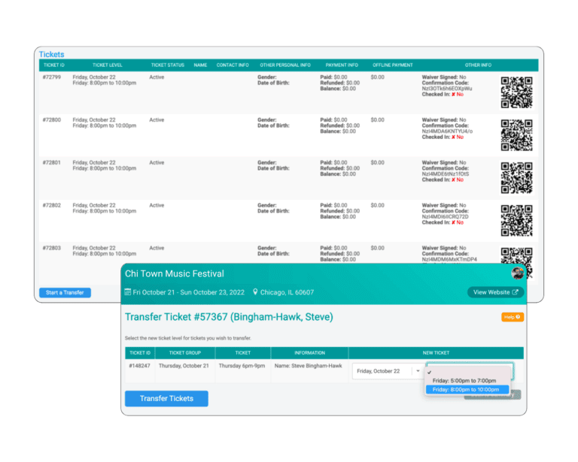Image resolution: width=578 pixels, height=462 pixels.
Task: Click the Tickets heading
Action: (x=52, y=54)
